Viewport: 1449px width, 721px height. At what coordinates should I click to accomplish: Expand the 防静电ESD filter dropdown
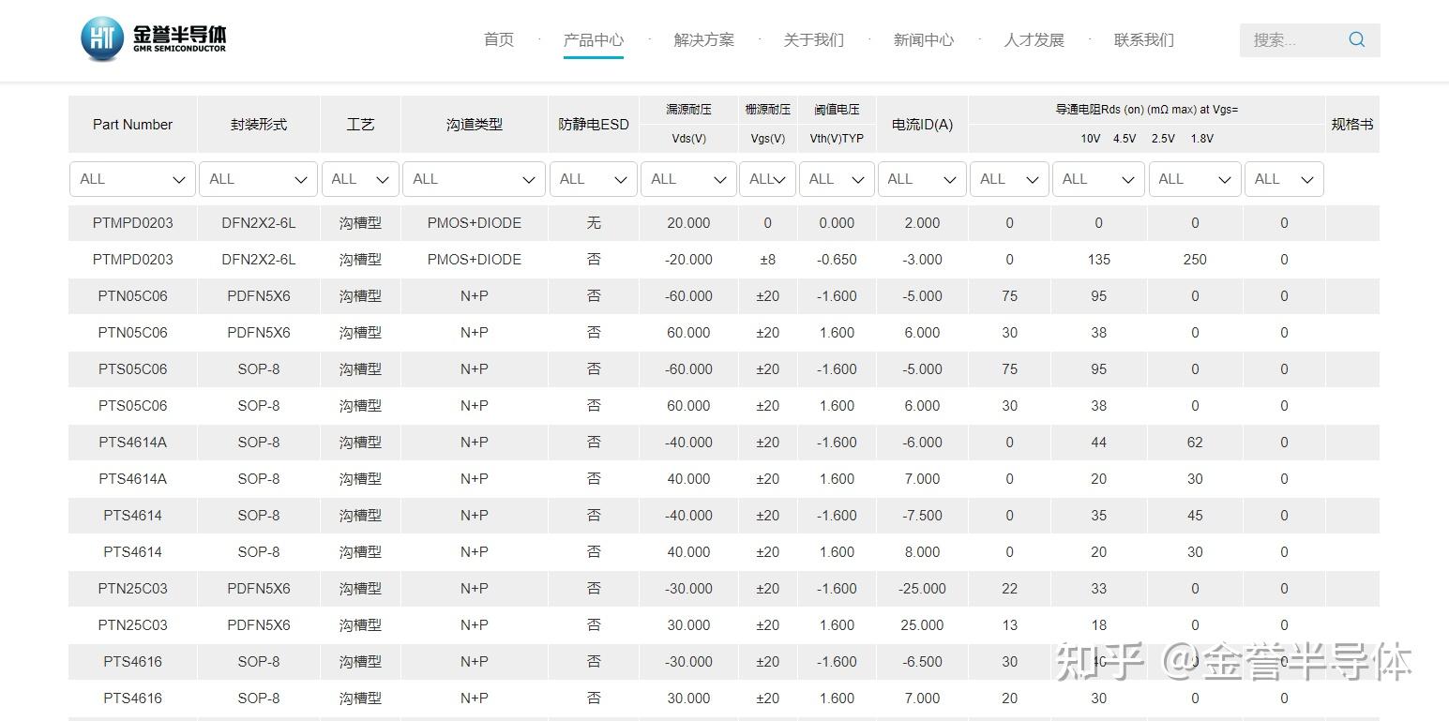point(594,179)
